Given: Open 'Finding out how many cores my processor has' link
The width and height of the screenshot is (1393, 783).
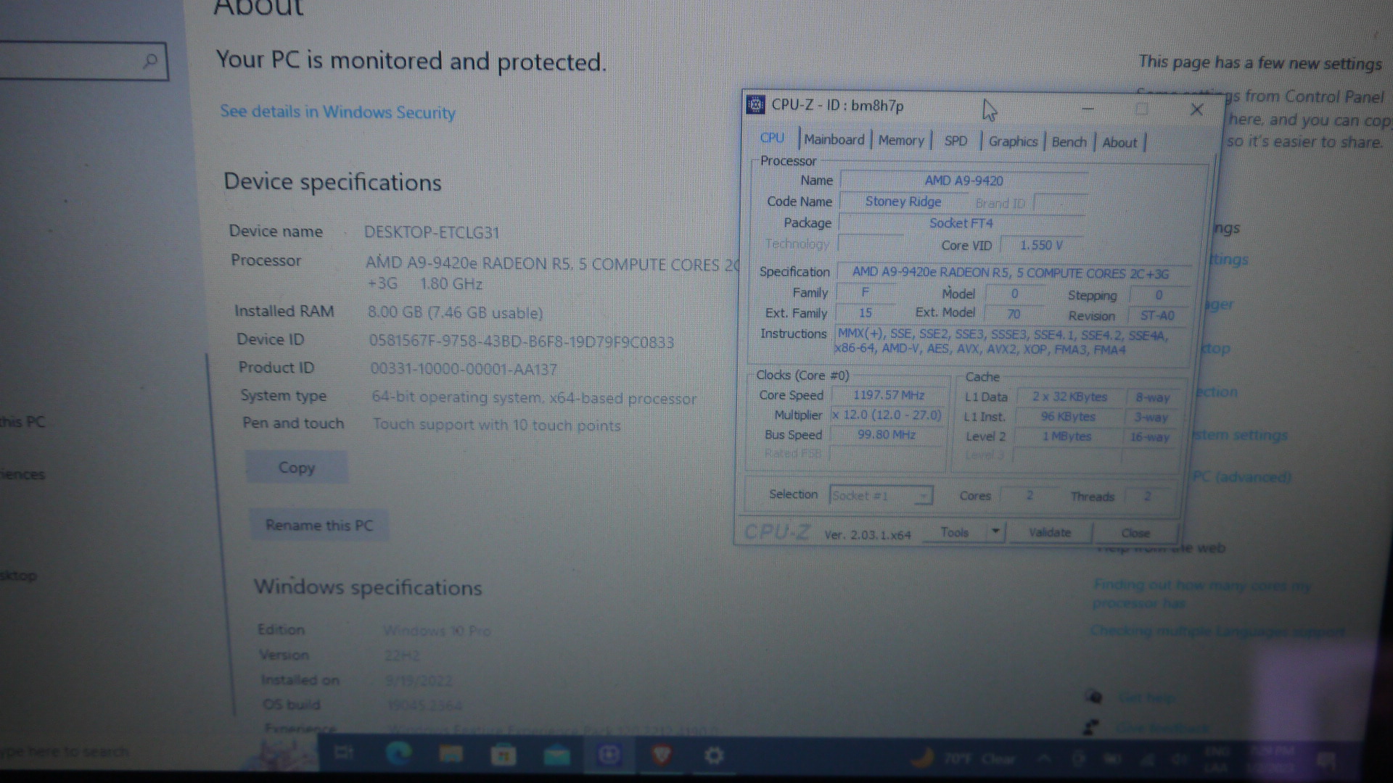Looking at the screenshot, I should 1201,594.
